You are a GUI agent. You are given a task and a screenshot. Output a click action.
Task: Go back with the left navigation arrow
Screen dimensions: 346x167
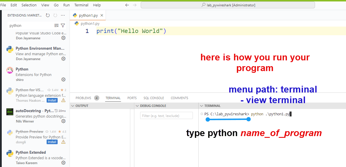(x=127, y=5)
